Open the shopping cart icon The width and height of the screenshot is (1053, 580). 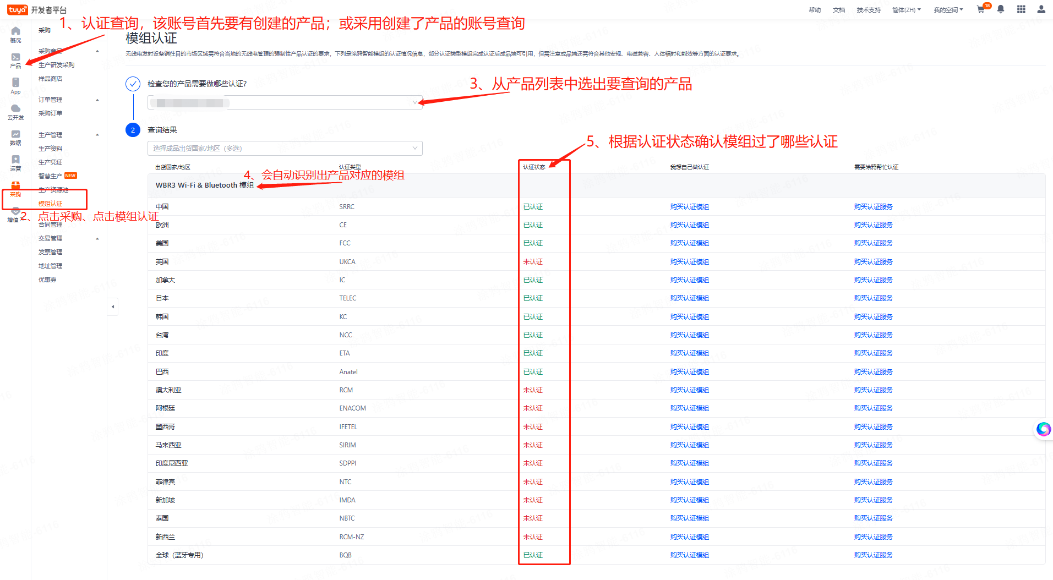[980, 9]
